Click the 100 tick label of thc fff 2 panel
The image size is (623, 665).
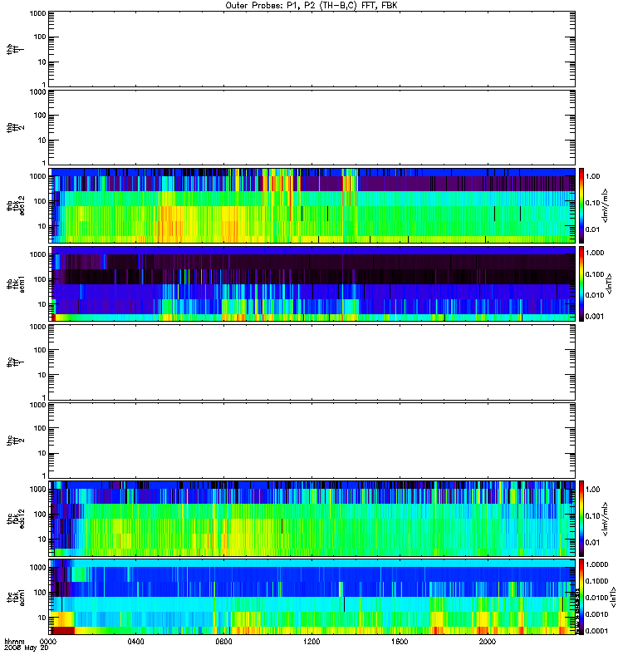coord(40,428)
